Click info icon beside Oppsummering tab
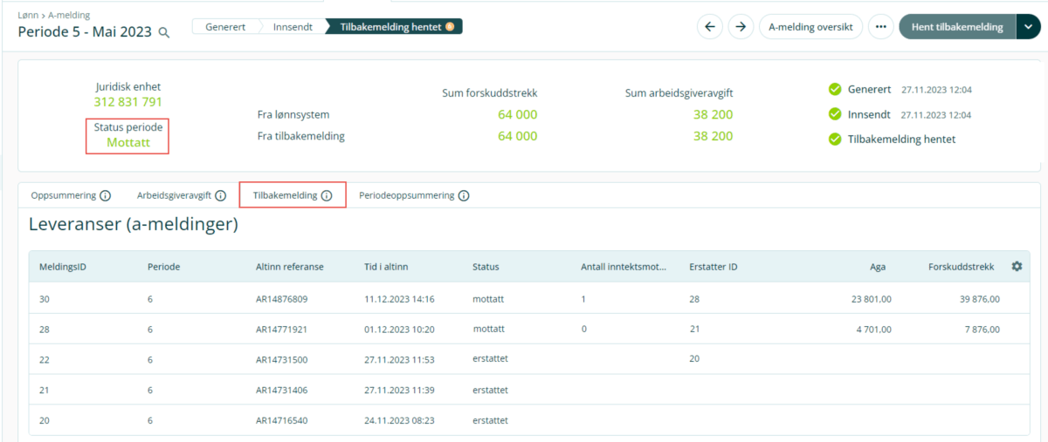This screenshot has width=1048, height=442. coord(105,196)
